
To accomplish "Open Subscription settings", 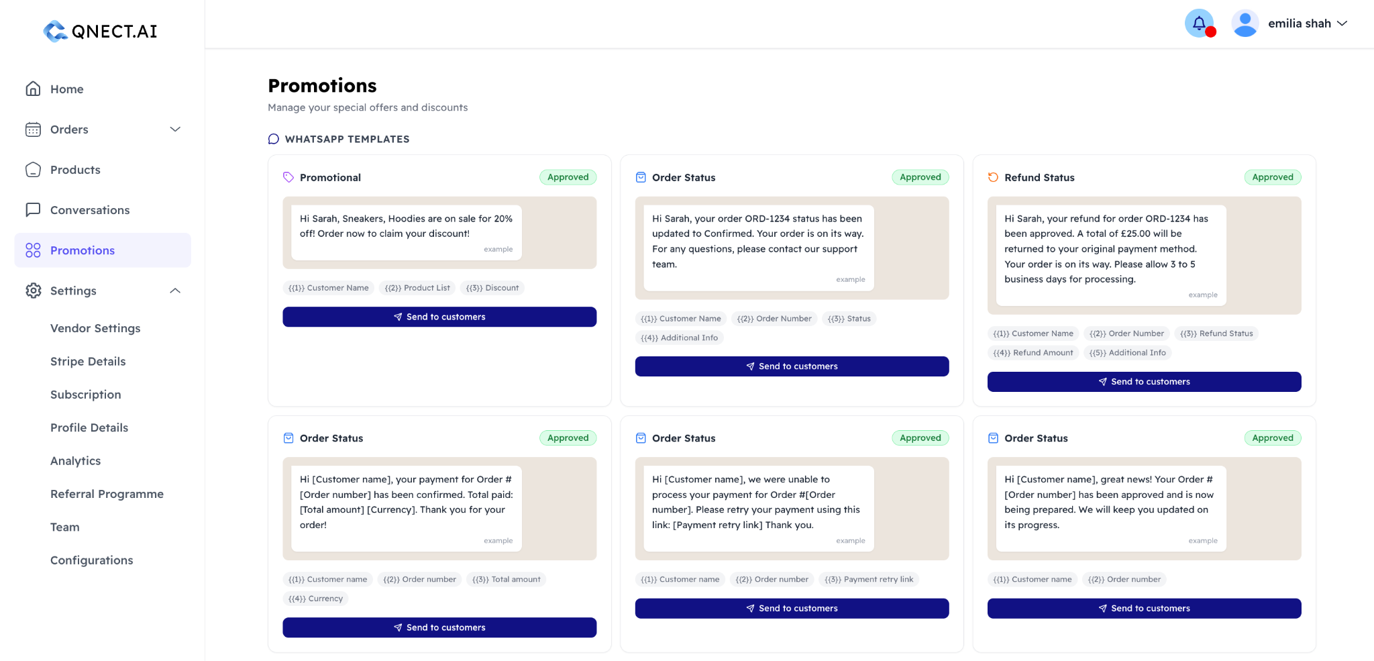I will (86, 395).
